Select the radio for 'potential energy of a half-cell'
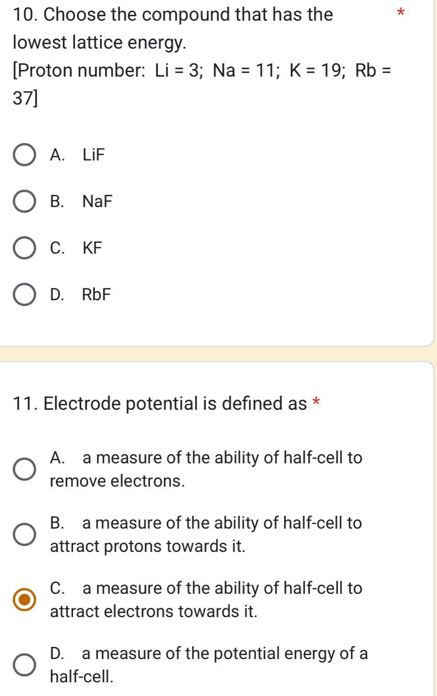This screenshot has height=696, width=437. pyautogui.click(x=24, y=665)
